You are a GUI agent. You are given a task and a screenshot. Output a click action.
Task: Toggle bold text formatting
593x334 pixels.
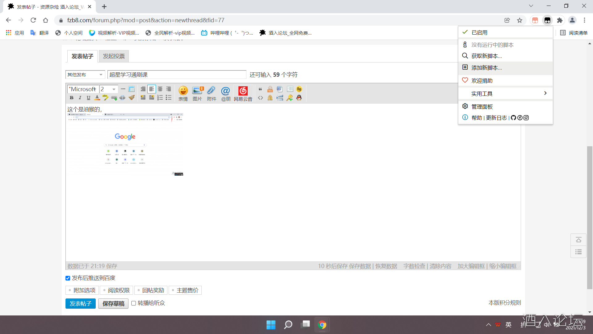pos(72,98)
